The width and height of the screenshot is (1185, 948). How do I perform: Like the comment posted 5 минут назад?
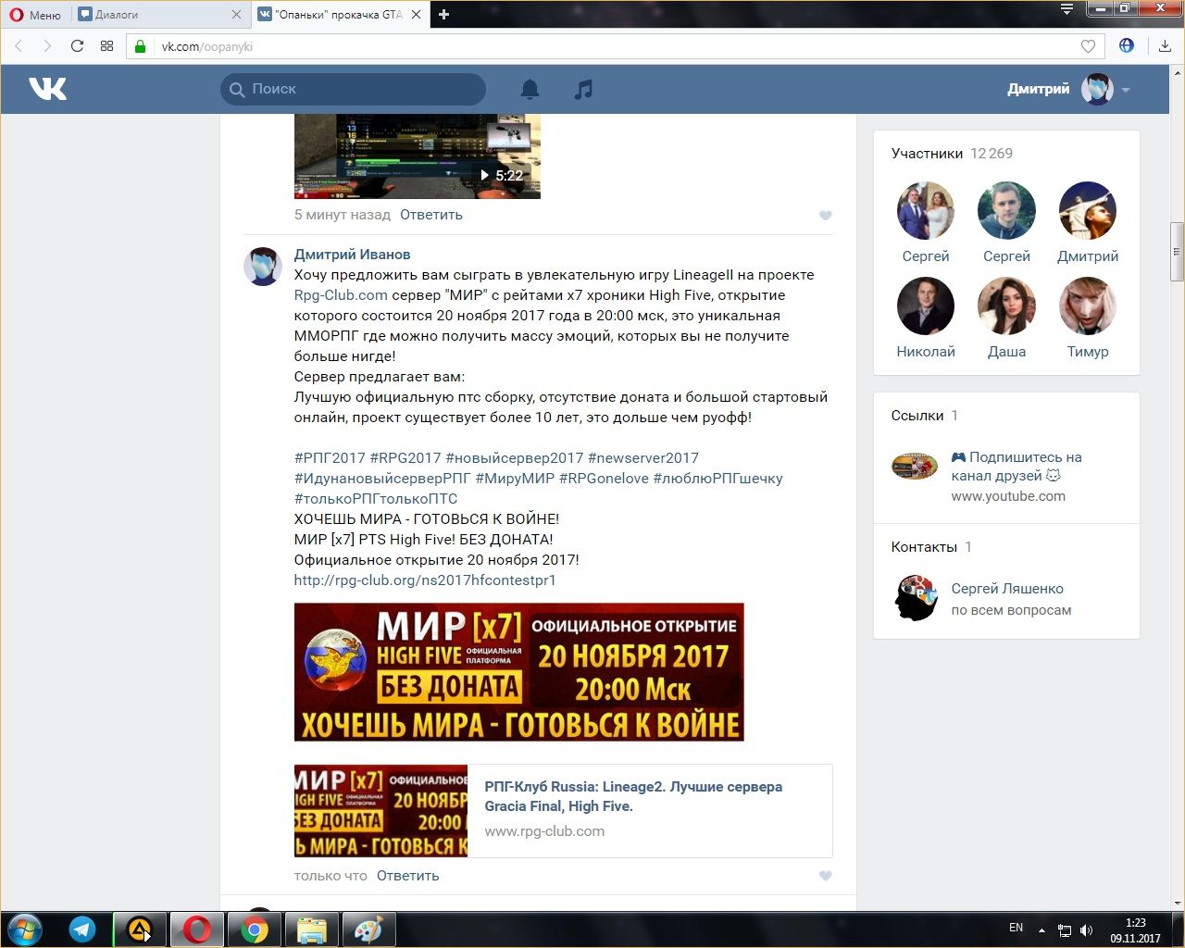pos(826,216)
